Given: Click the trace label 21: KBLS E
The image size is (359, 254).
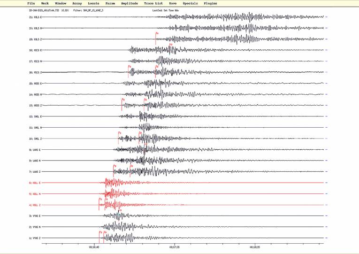Looking at the screenshot, I should [35, 17].
